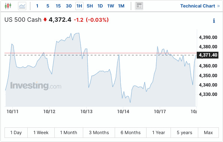223x142 pixels.
Task: Switch to candlestick chart type
Action: (x=8, y=6)
